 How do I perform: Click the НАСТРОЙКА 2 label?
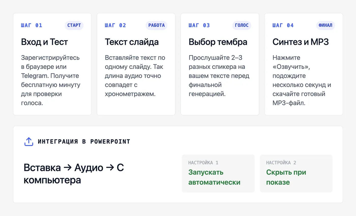[281, 163]
